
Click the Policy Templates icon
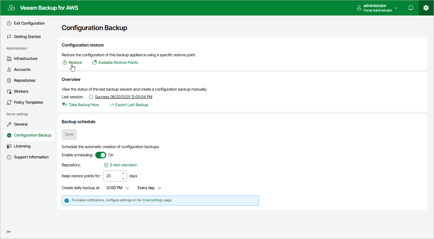pos(9,102)
